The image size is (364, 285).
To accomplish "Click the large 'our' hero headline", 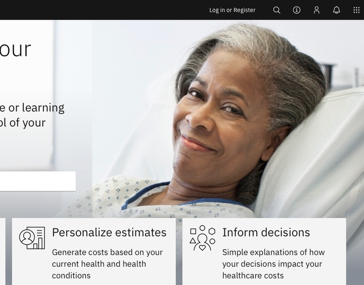I will 15,49.
